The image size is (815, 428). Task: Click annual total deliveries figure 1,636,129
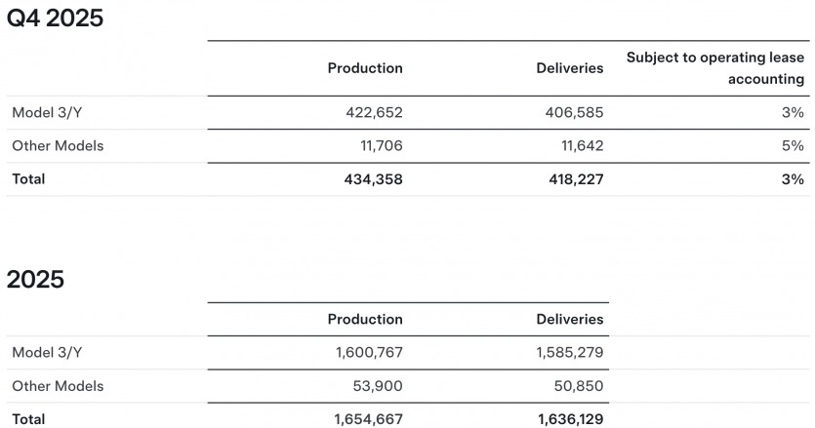pos(570,419)
